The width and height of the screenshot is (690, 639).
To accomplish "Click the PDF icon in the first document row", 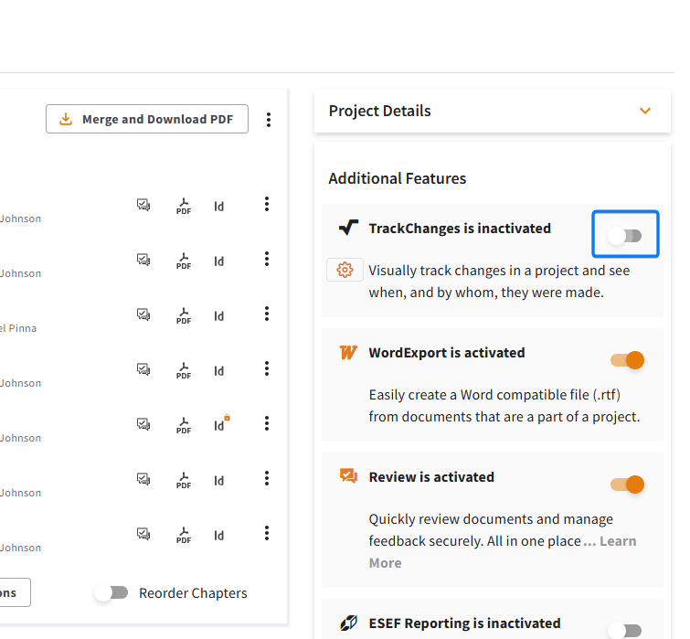I will (x=184, y=207).
